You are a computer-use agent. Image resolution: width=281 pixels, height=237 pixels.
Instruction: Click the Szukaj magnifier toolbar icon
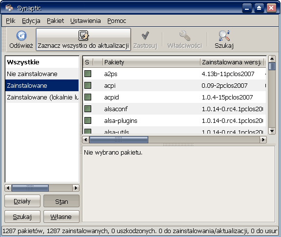(224, 36)
